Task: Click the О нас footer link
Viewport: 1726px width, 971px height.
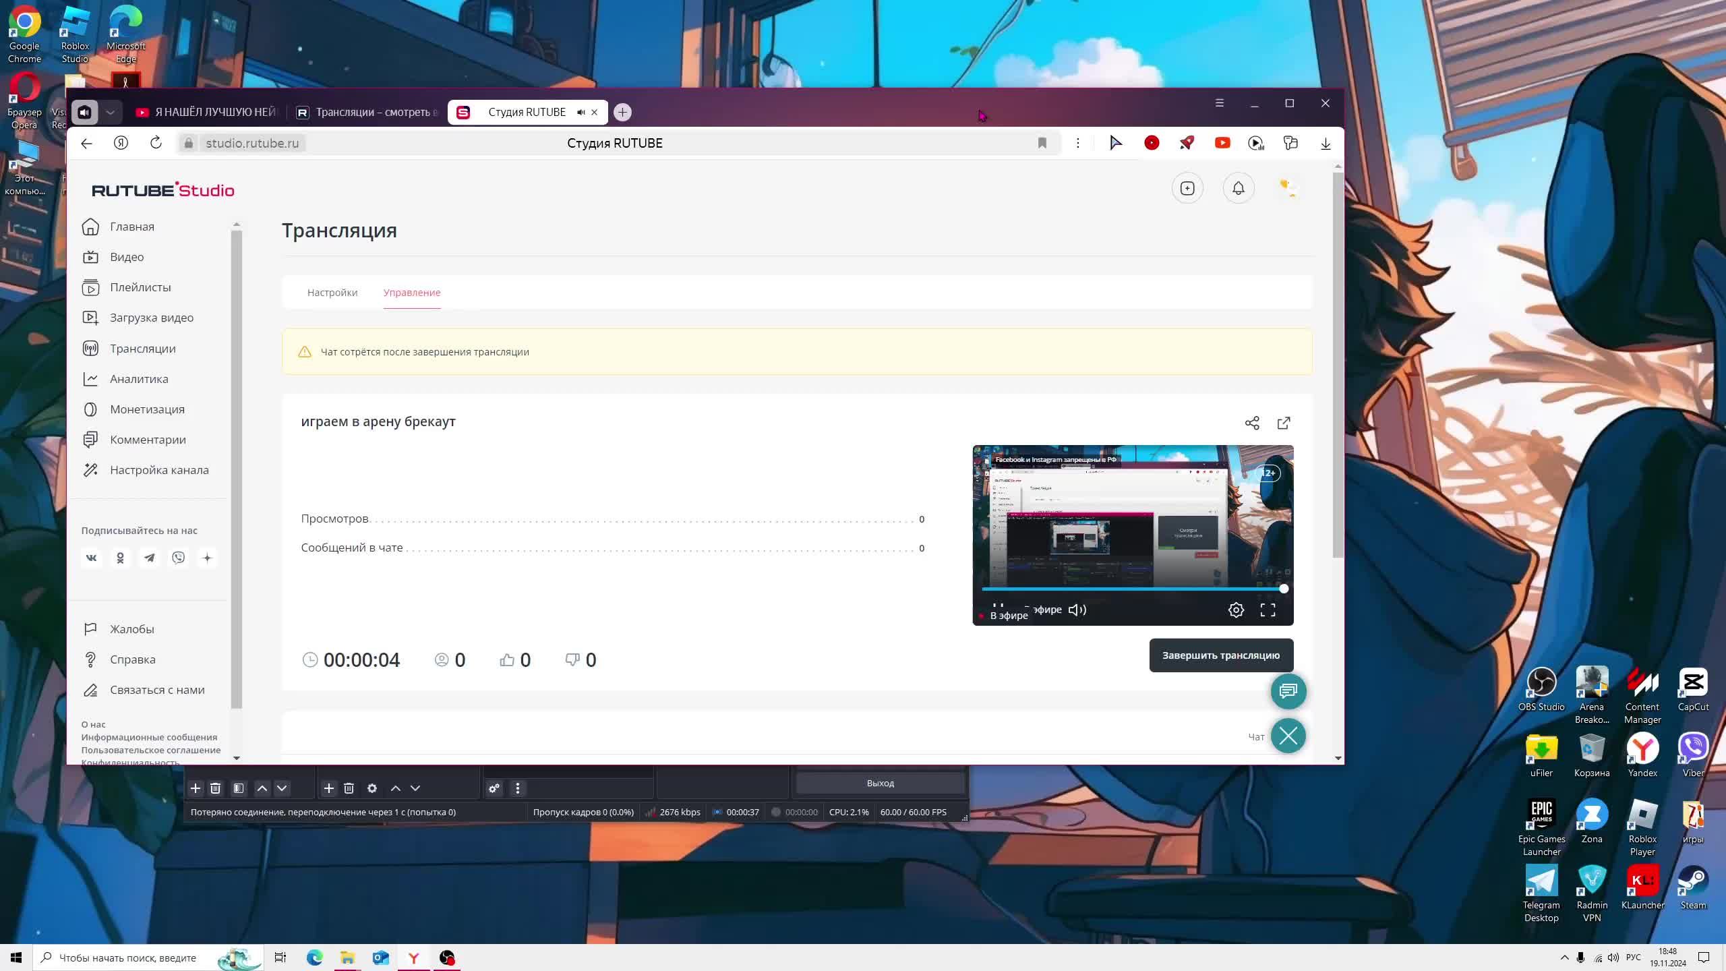Action: tap(93, 724)
